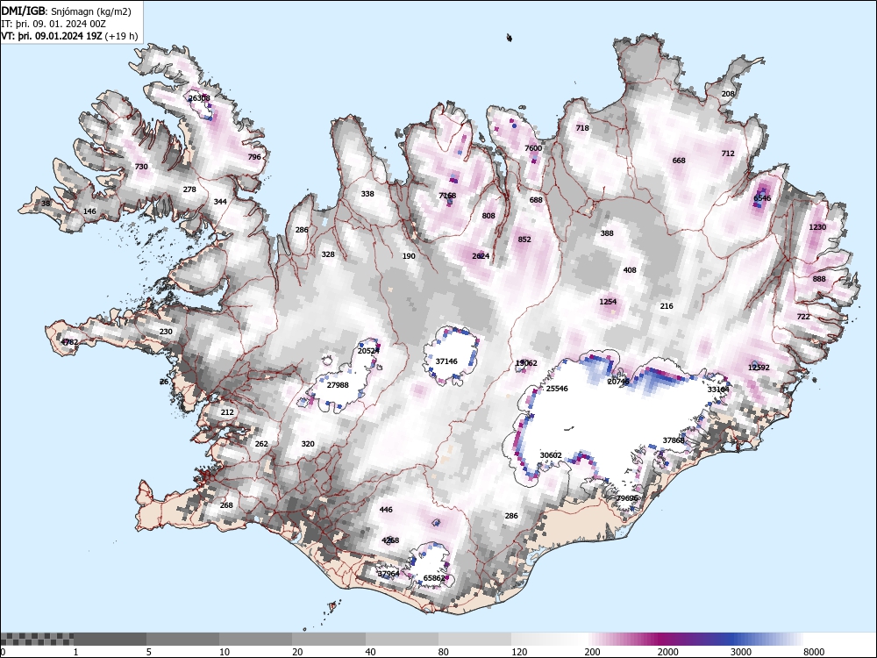The height and width of the screenshot is (658, 877).
Task: Click the 718 snow label
Action: [x=582, y=127]
